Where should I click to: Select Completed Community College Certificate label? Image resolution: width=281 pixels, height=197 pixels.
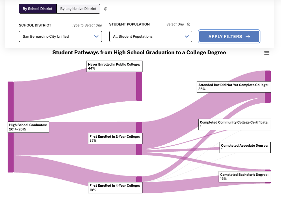coord(234,124)
